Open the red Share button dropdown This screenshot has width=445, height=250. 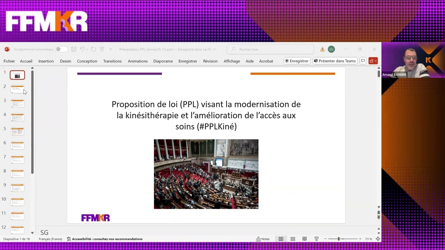(x=373, y=61)
